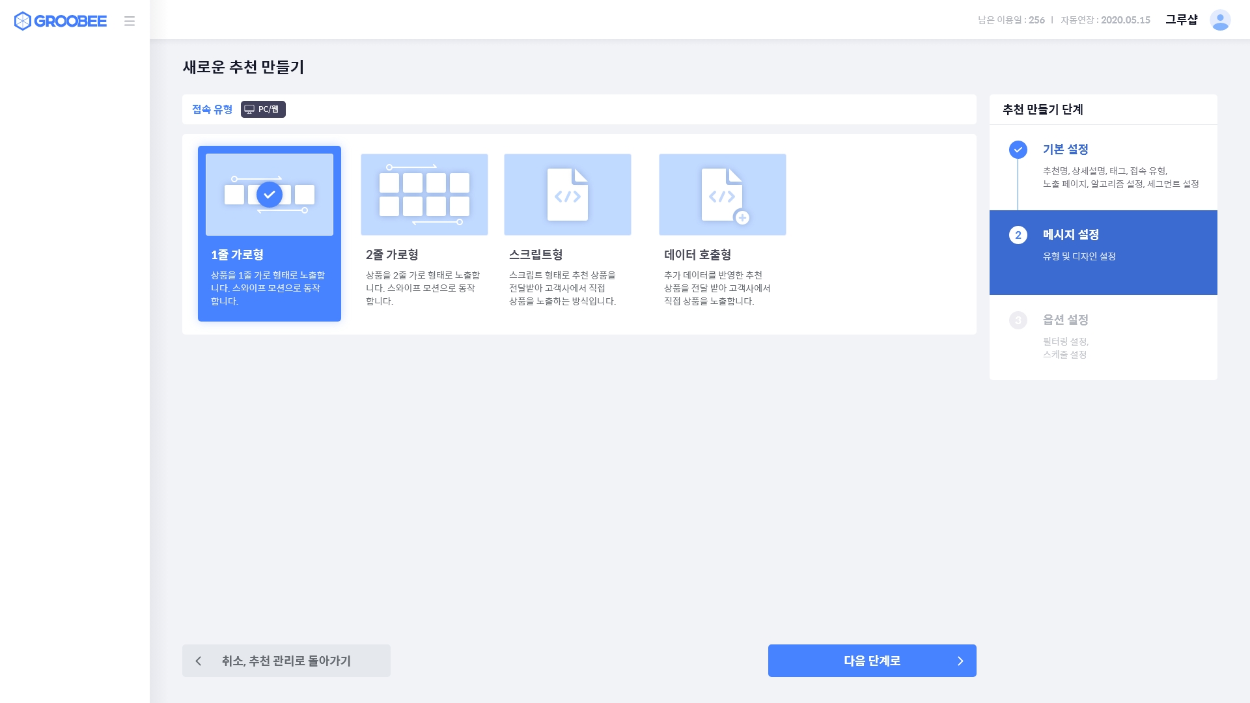Click the left chevron on cancel button
Viewport: 1250px width, 703px height.
click(199, 661)
